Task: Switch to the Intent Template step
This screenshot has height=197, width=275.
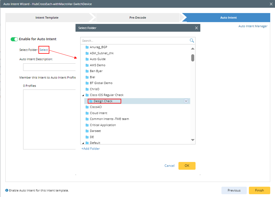Action: pos(47,18)
